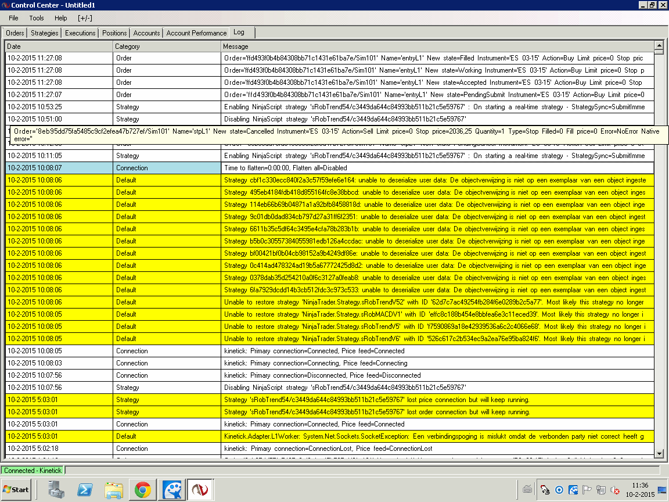The image size is (669, 502).
Task: Select the entryL1 state=PendingSubmit order row
Action: [330, 95]
